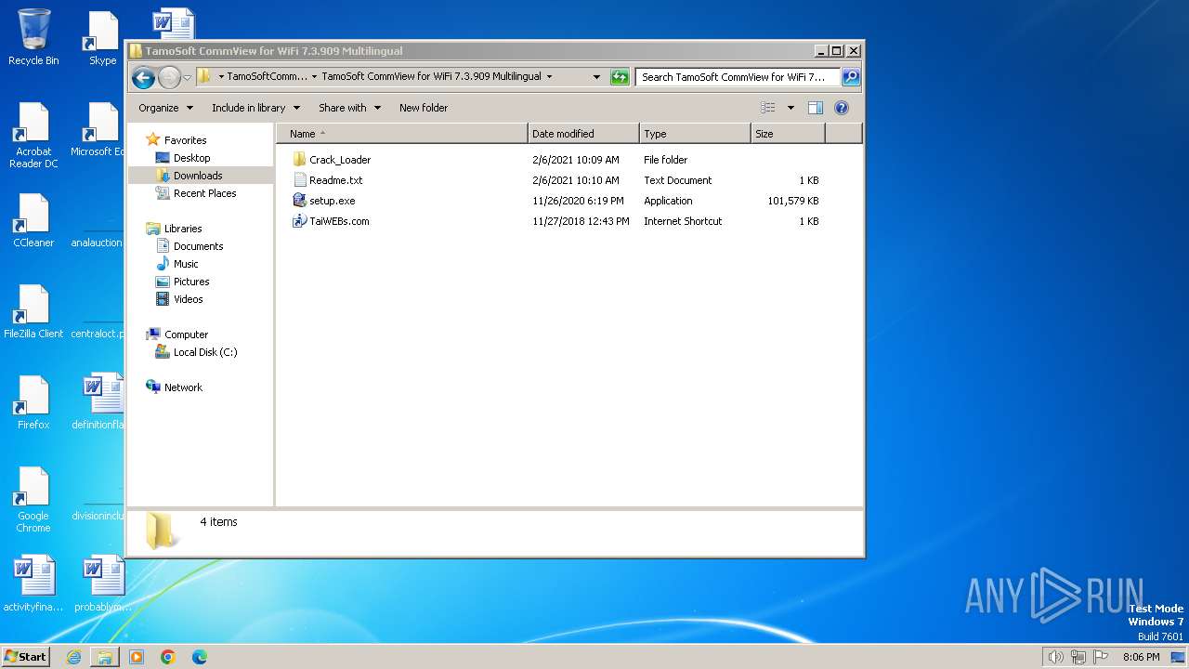The height and width of the screenshot is (669, 1189).
Task: Sort by the Name column header
Action: 401,134
